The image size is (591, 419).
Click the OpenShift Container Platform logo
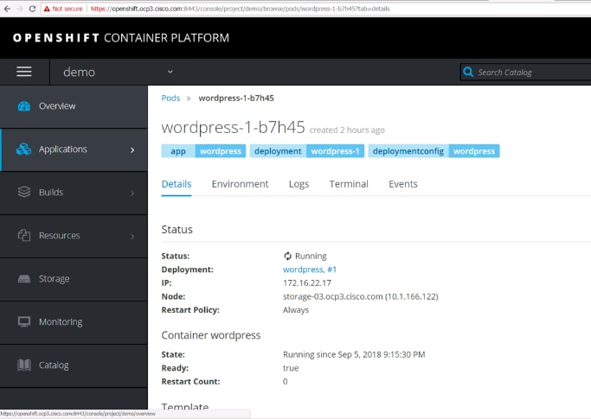tap(121, 38)
